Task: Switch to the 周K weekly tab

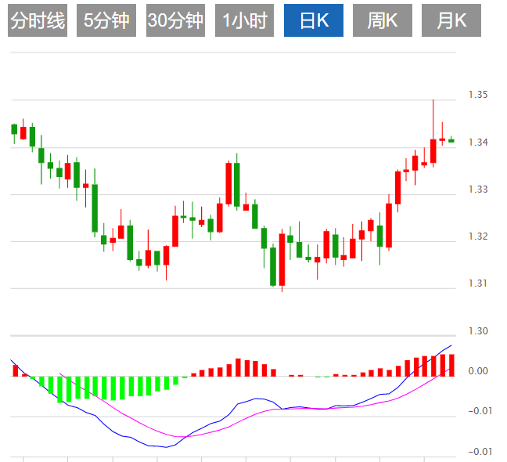Action: tap(383, 20)
